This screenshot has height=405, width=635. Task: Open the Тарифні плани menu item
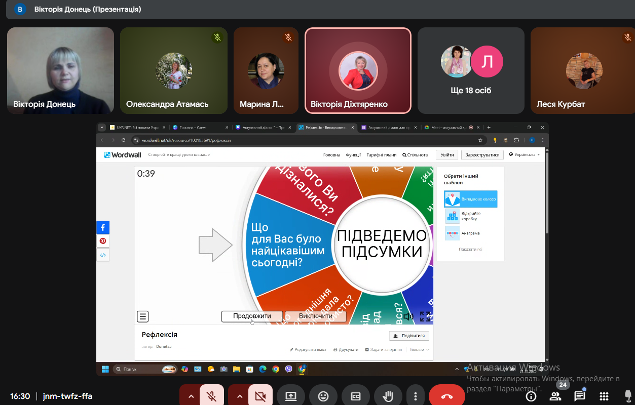coord(382,155)
